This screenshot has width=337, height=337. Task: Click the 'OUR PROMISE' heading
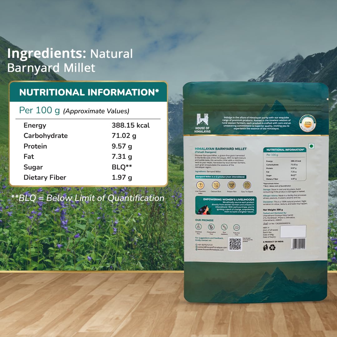204,220
